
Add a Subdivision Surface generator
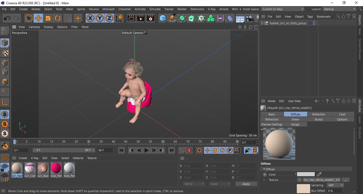(x=182, y=18)
